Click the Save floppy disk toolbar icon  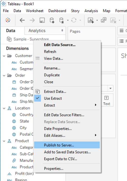coord(42,20)
